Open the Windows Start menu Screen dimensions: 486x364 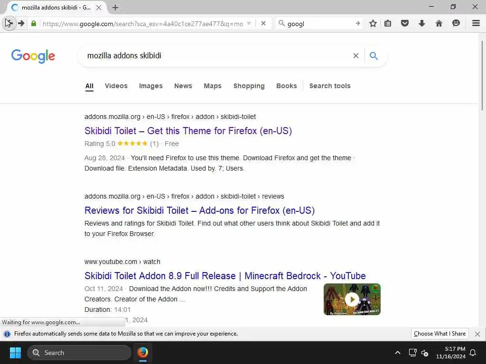click(15, 353)
